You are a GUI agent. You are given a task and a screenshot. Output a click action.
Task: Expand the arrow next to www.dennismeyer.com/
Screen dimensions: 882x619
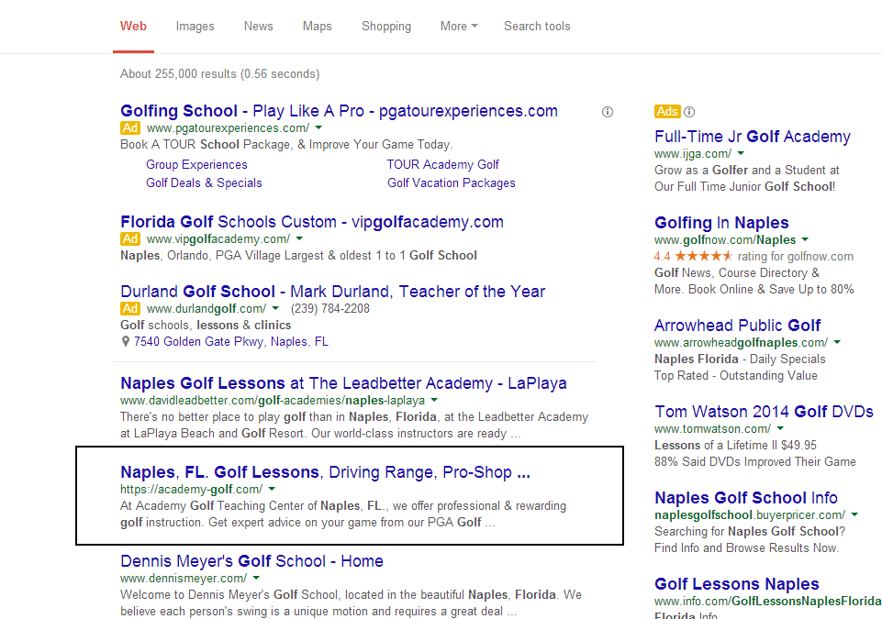coord(256,578)
